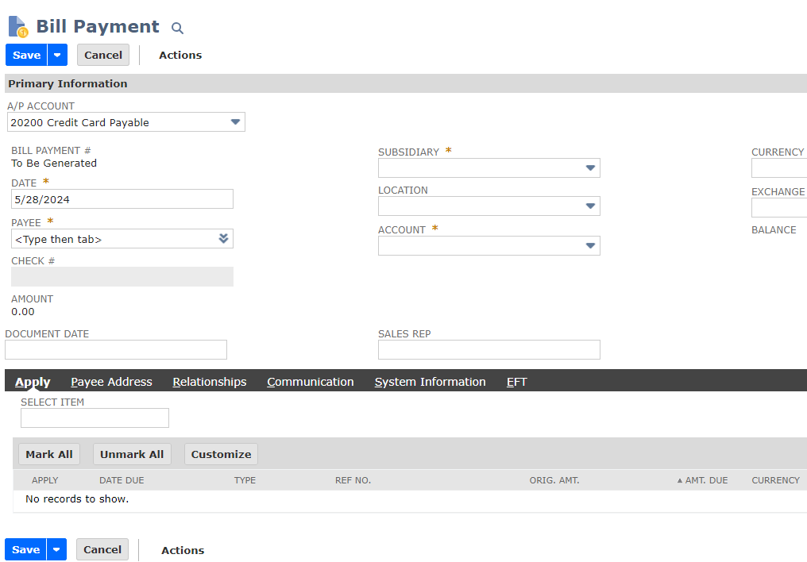Image resolution: width=807 pixels, height=562 pixels.
Task: Click the Bill Payment document icon
Action: click(17, 26)
